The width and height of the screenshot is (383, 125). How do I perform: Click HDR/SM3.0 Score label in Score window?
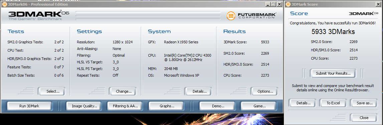coord(326,50)
